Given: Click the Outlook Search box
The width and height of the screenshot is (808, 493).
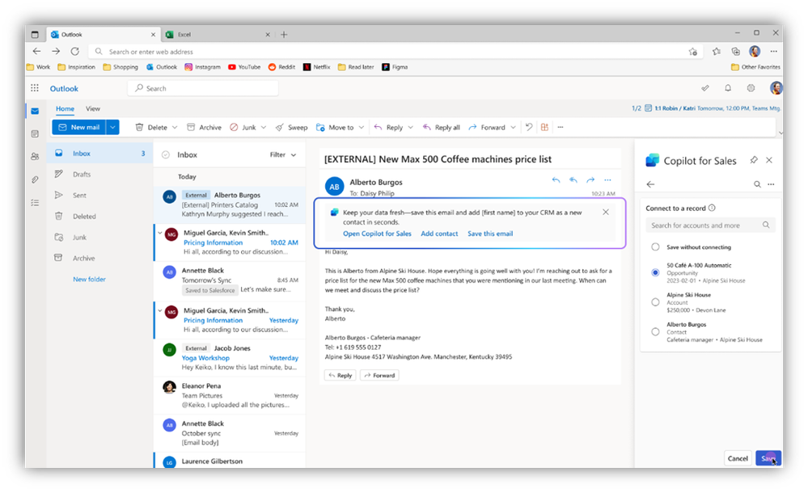Looking at the screenshot, I should click(x=203, y=88).
